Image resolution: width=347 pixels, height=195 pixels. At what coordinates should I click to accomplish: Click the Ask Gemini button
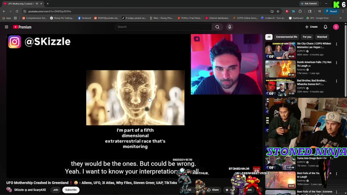click(309, 4)
